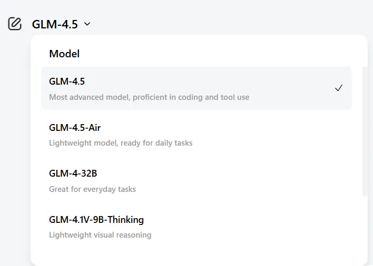
Task: Choose the visual reasoning Thinking model
Action: (x=197, y=227)
